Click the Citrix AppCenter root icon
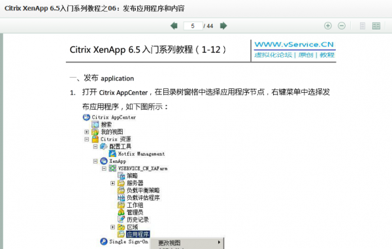The image size is (392, 249). [86, 117]
